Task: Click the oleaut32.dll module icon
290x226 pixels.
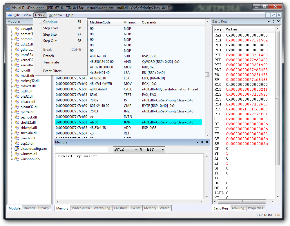Action: [17, 107]
